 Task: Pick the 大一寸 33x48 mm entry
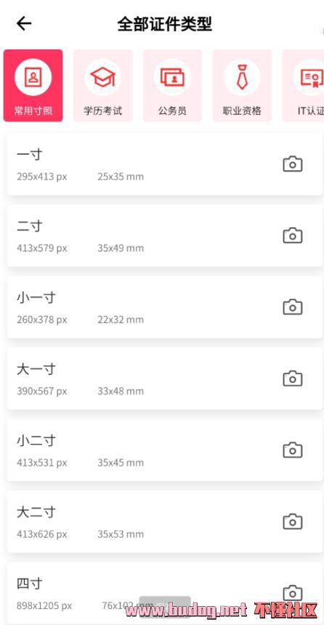tap(165, 379)
